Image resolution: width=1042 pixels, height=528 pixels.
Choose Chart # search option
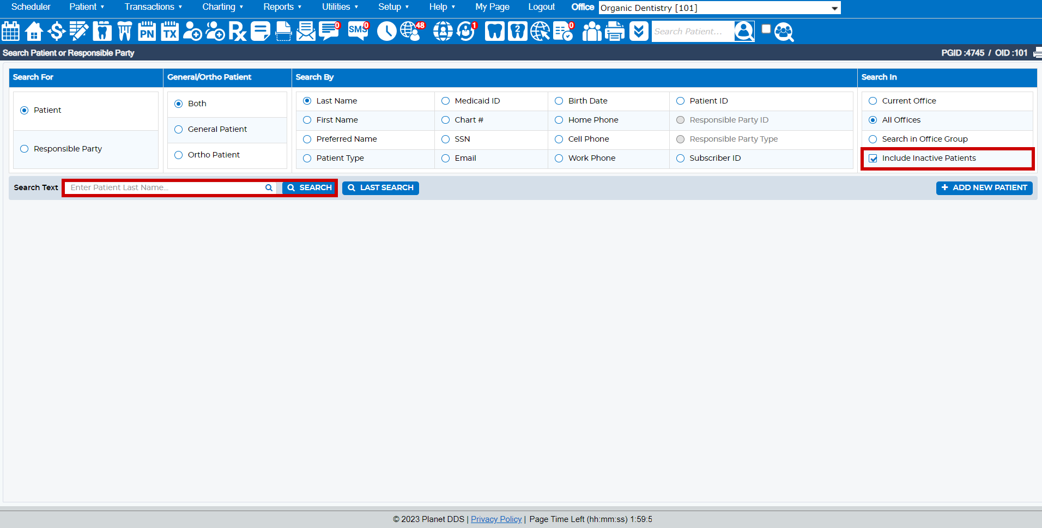tap(445, 120)
